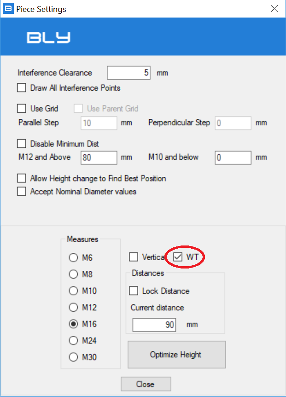Pick the M12 measure
The width and height of the screenshot is (286, 397).
click(x=73, y=307)
